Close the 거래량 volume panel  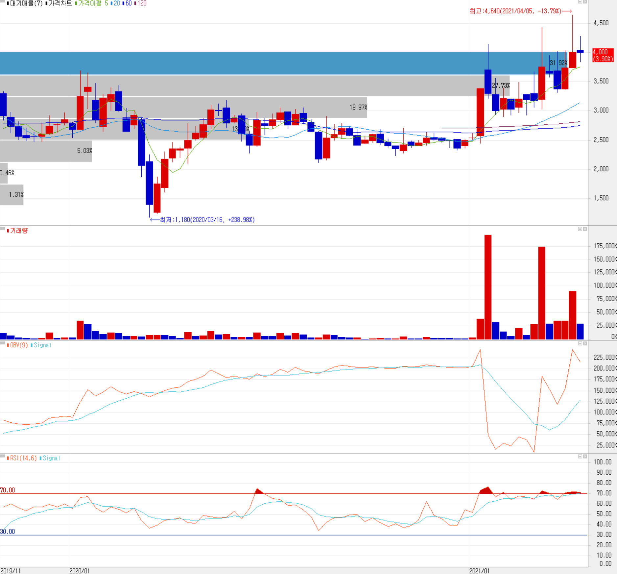(585, 229)
